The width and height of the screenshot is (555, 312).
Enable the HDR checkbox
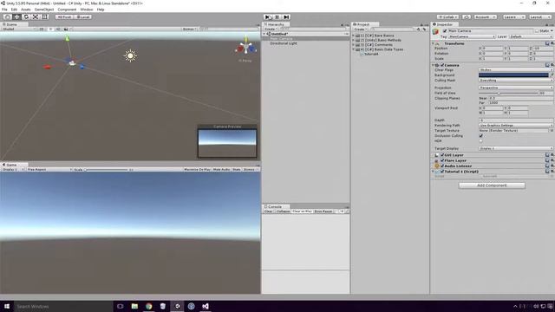pyautogui.click(x=480, y=140)
